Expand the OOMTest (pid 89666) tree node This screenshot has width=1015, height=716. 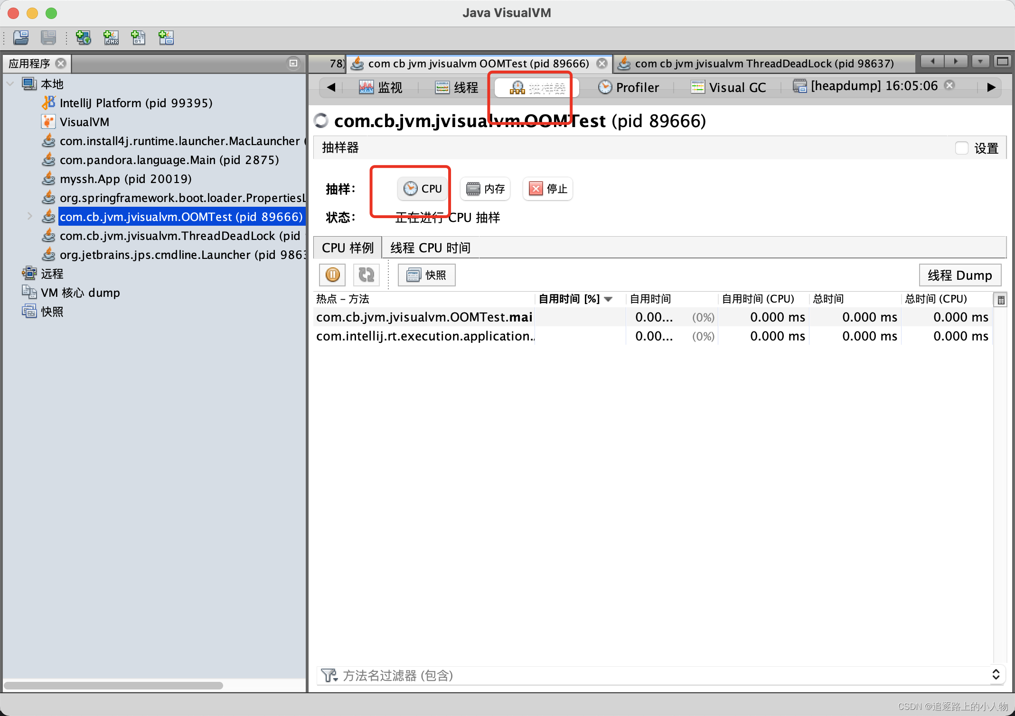pos(30,217)
